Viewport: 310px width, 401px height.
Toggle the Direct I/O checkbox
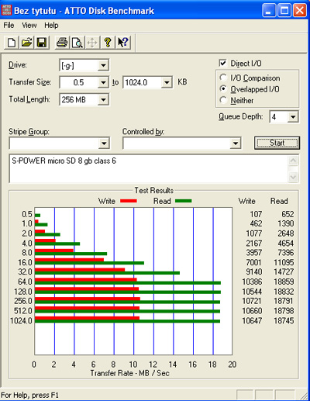click(x=222, y=63)
